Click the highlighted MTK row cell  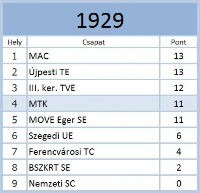tap(93, 103)
